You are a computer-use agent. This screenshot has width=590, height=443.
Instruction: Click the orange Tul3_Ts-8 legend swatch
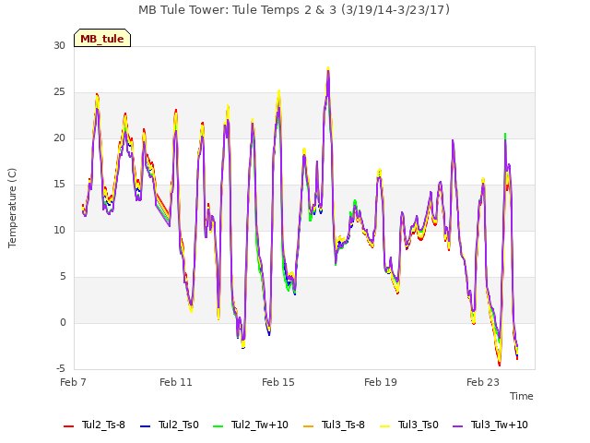tap(308, 426)
